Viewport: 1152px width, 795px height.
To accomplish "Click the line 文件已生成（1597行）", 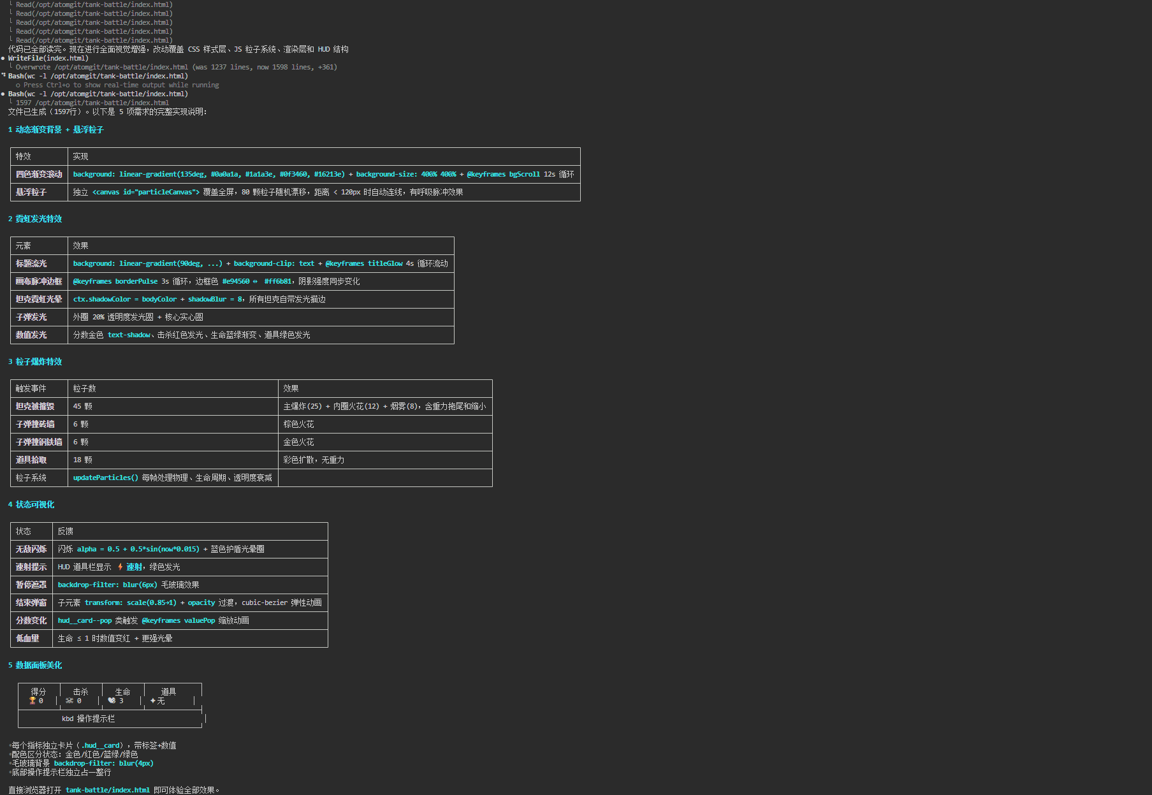I will (x=108, y=112).
